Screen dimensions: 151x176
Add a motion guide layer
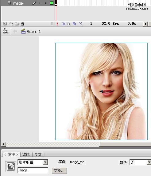11,24
